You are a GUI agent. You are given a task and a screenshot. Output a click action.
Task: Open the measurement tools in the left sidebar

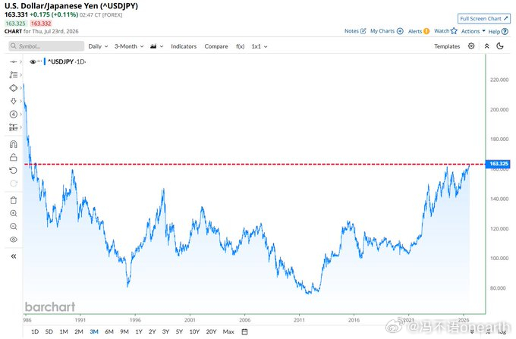click(13, 127)
